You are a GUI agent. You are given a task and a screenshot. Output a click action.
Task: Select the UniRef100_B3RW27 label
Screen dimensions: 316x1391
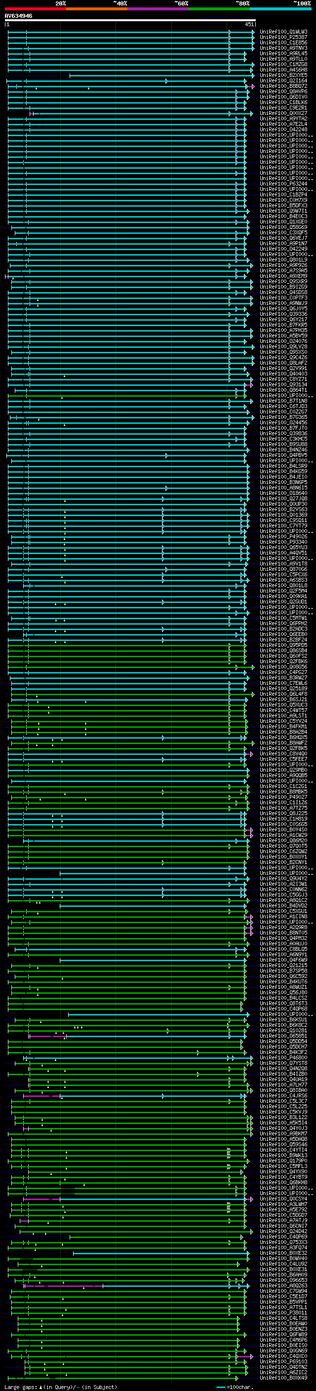283,677
